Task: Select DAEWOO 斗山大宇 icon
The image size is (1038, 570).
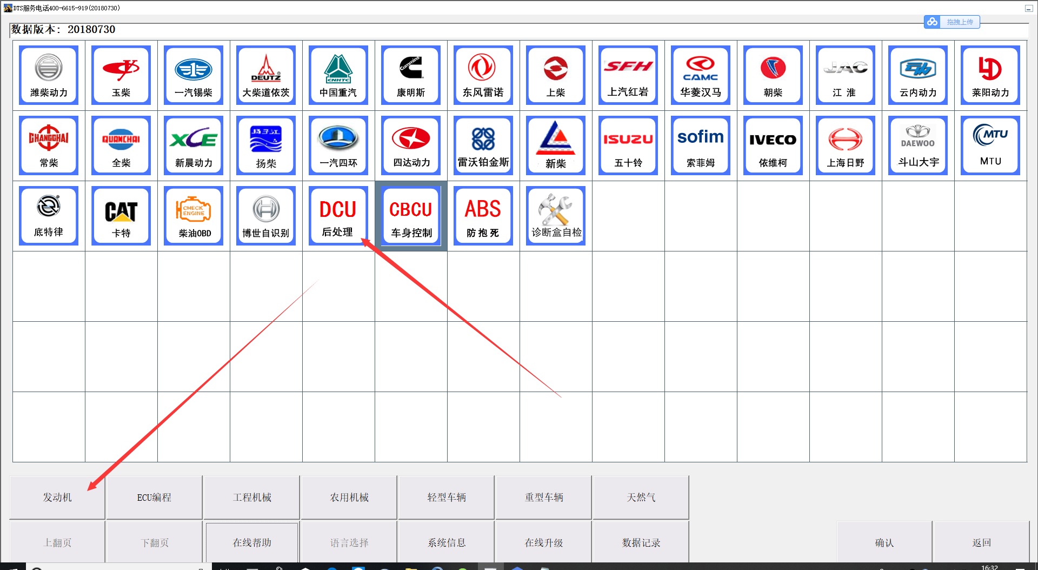Action: point(918,145)
